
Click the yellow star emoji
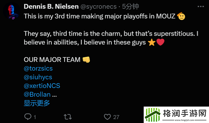pos(152,42)
